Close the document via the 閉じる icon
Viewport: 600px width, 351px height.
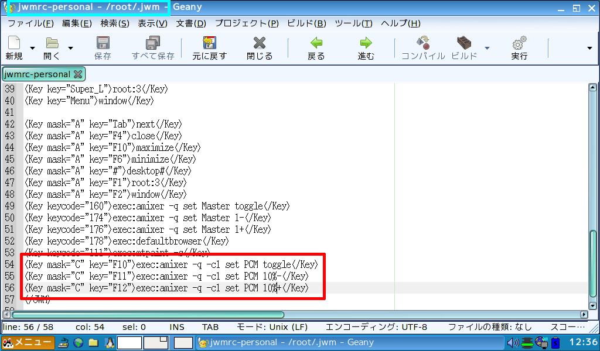(259, 47)
